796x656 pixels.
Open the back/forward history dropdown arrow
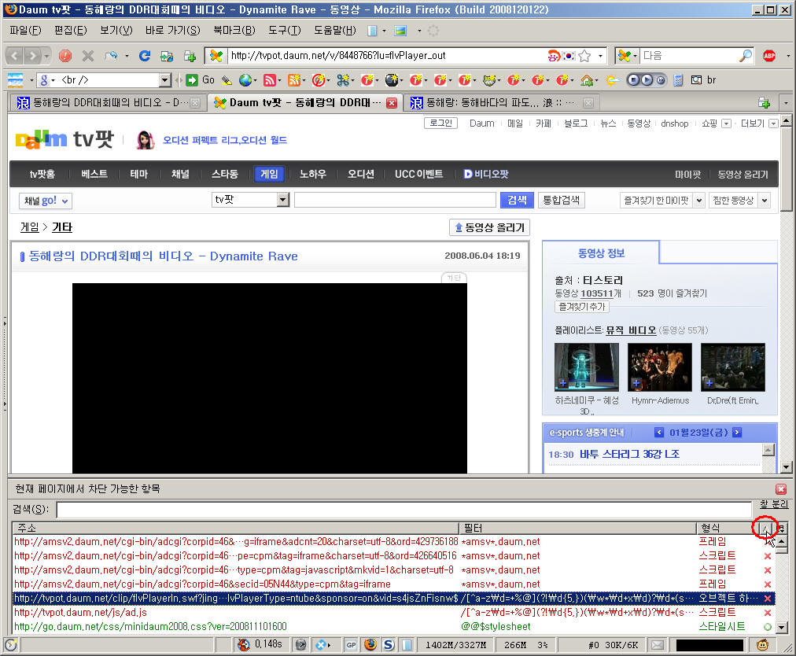[x=46, y=56]
